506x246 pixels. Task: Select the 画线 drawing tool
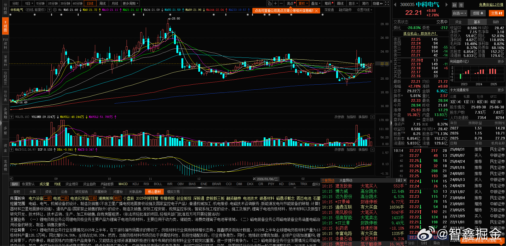click(x=340, y=3)
